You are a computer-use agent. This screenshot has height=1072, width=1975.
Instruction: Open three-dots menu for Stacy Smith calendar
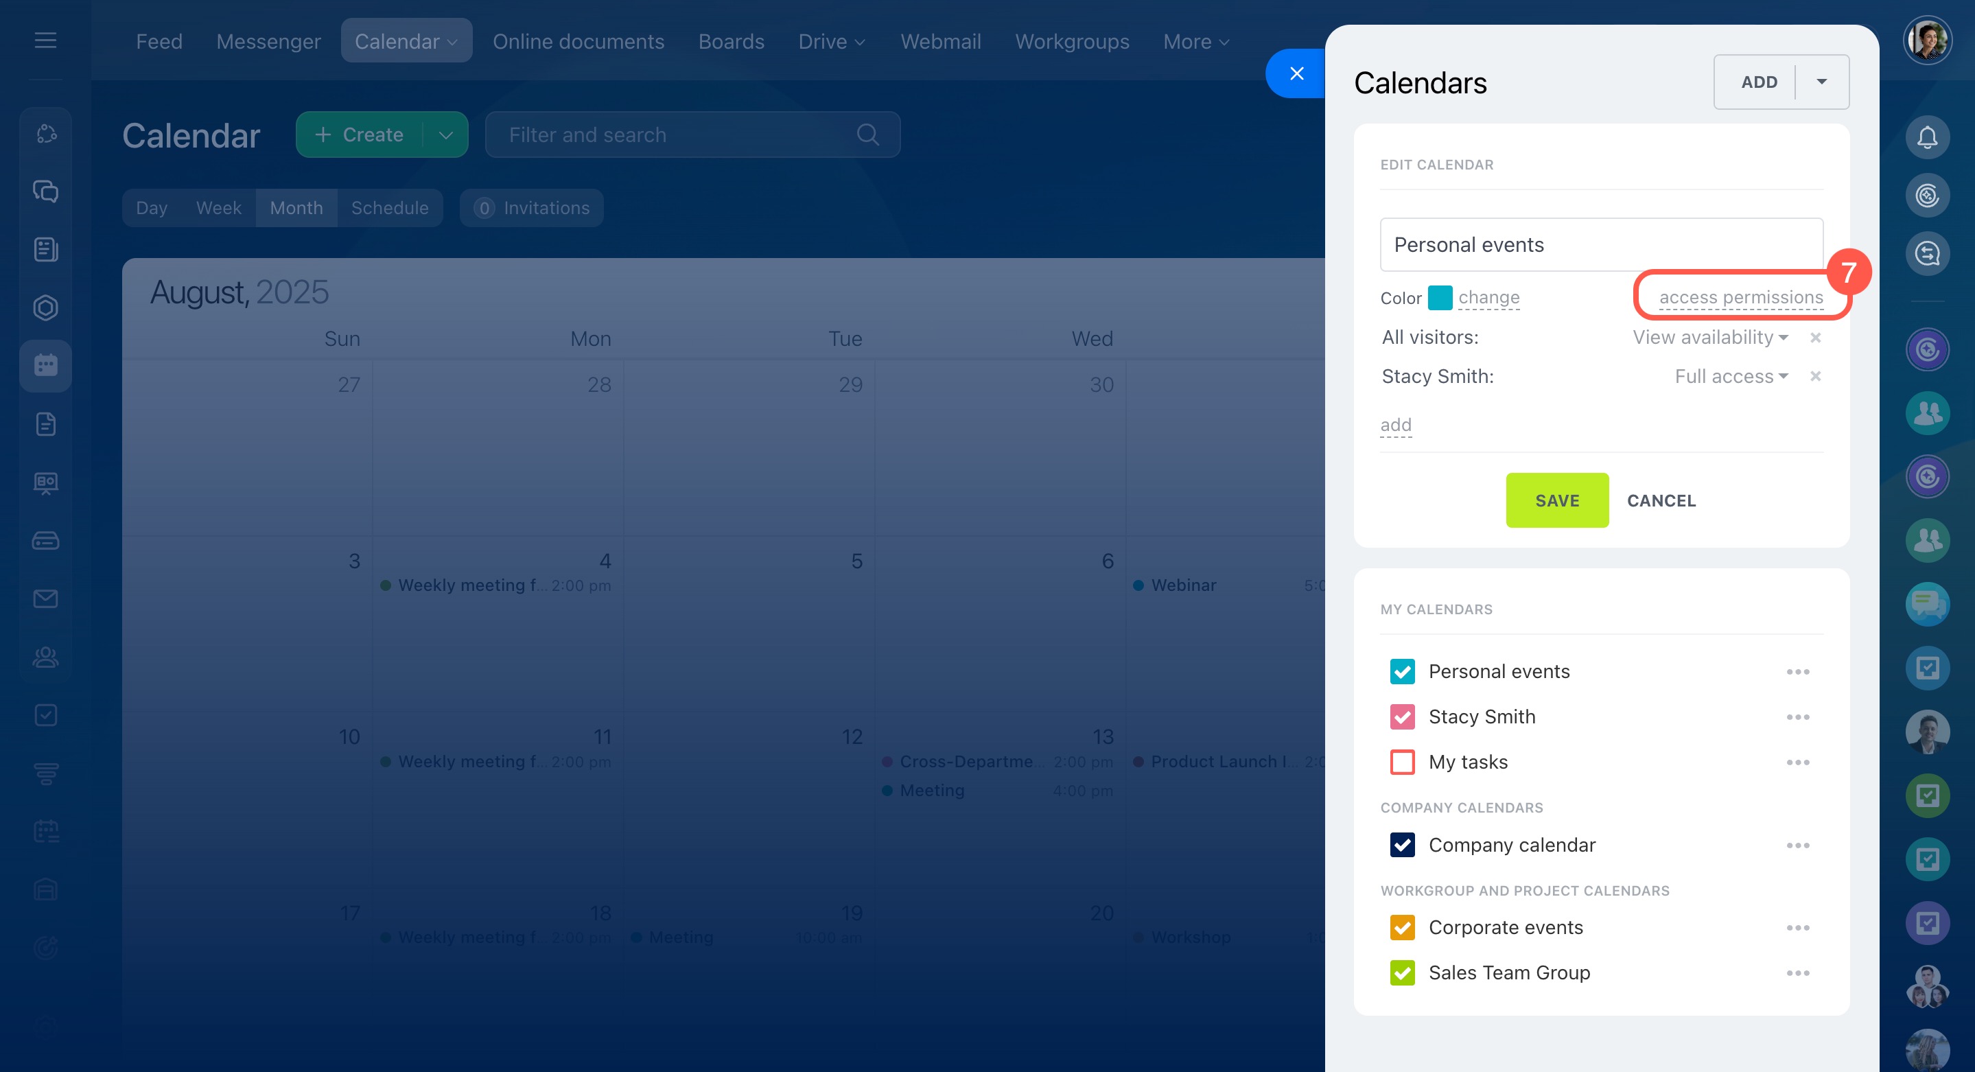pyautogui.click(x=1797, y=717)
